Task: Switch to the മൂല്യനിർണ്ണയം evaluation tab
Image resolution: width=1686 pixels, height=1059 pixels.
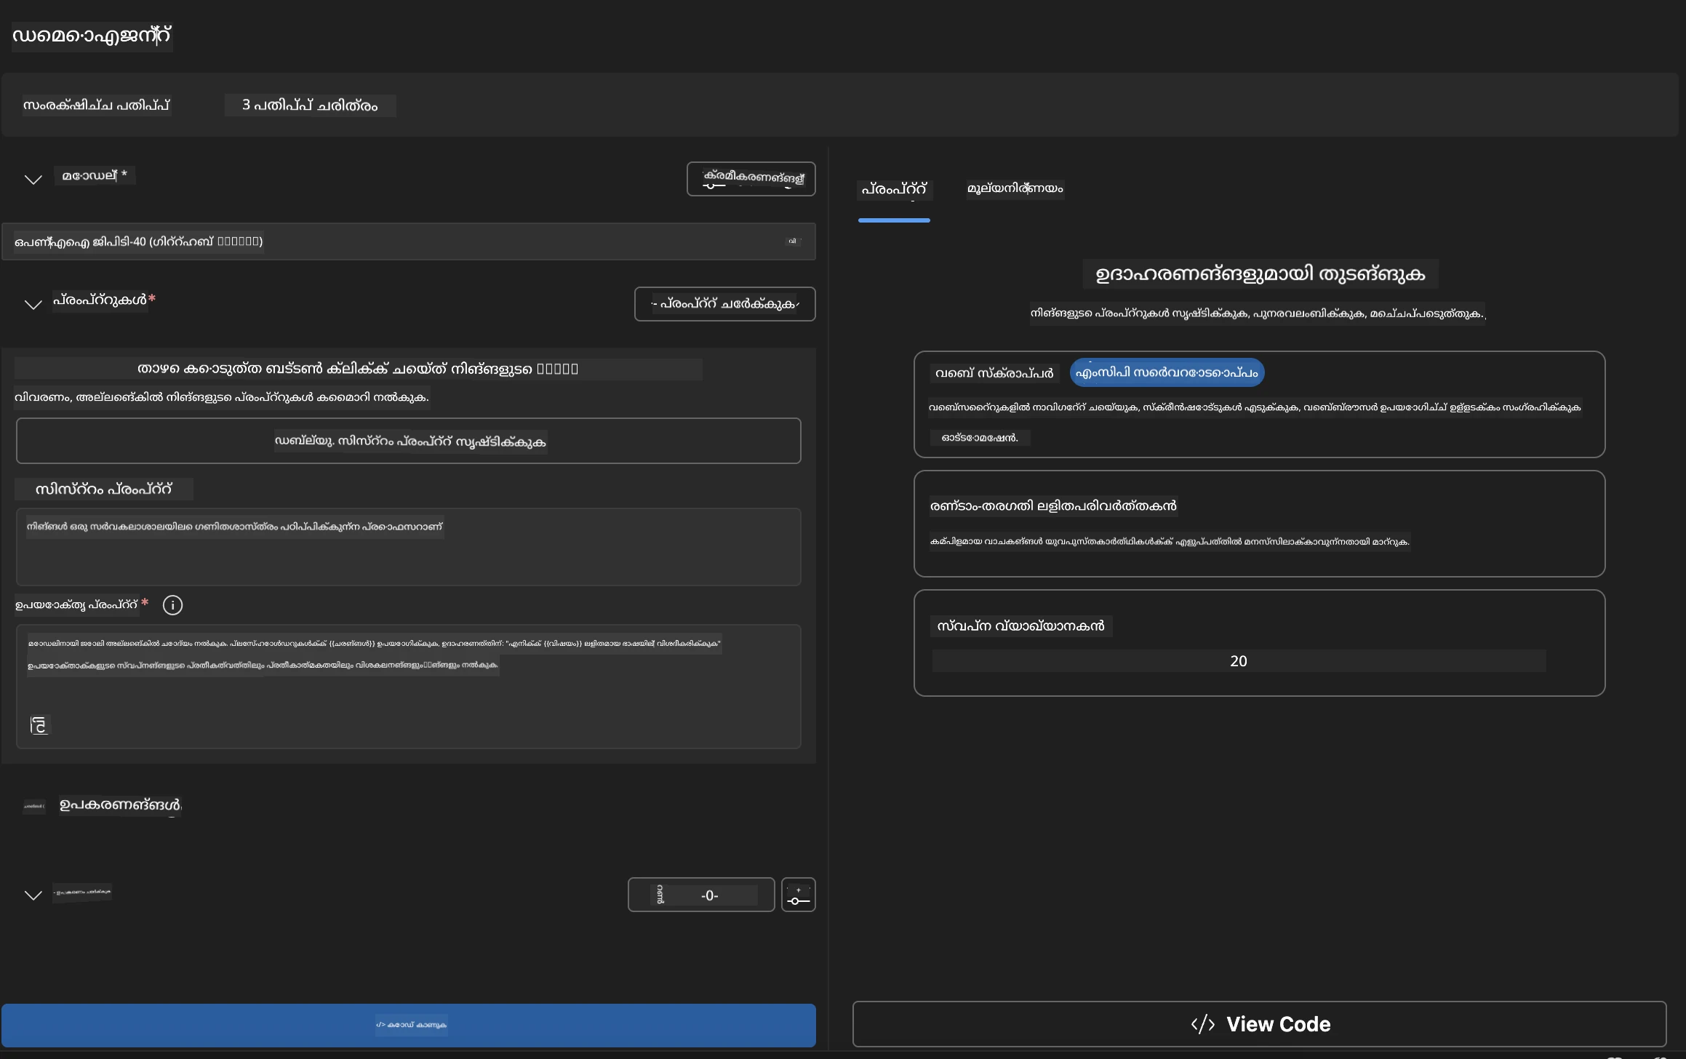Action: 1015,189
